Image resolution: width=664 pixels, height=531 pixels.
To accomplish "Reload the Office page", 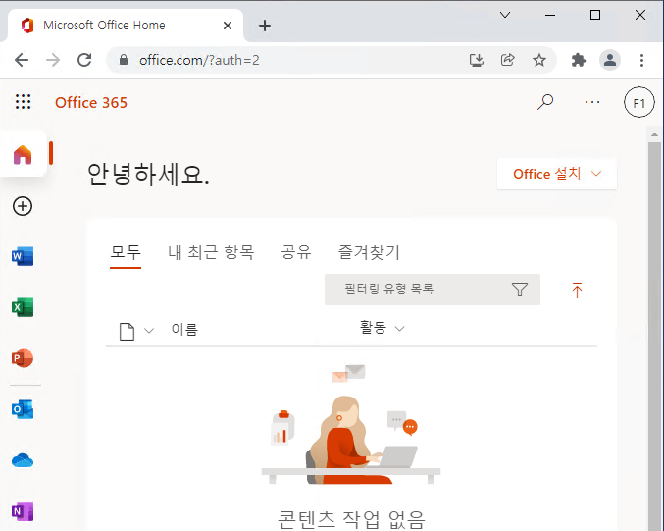I will coord(84,60).
